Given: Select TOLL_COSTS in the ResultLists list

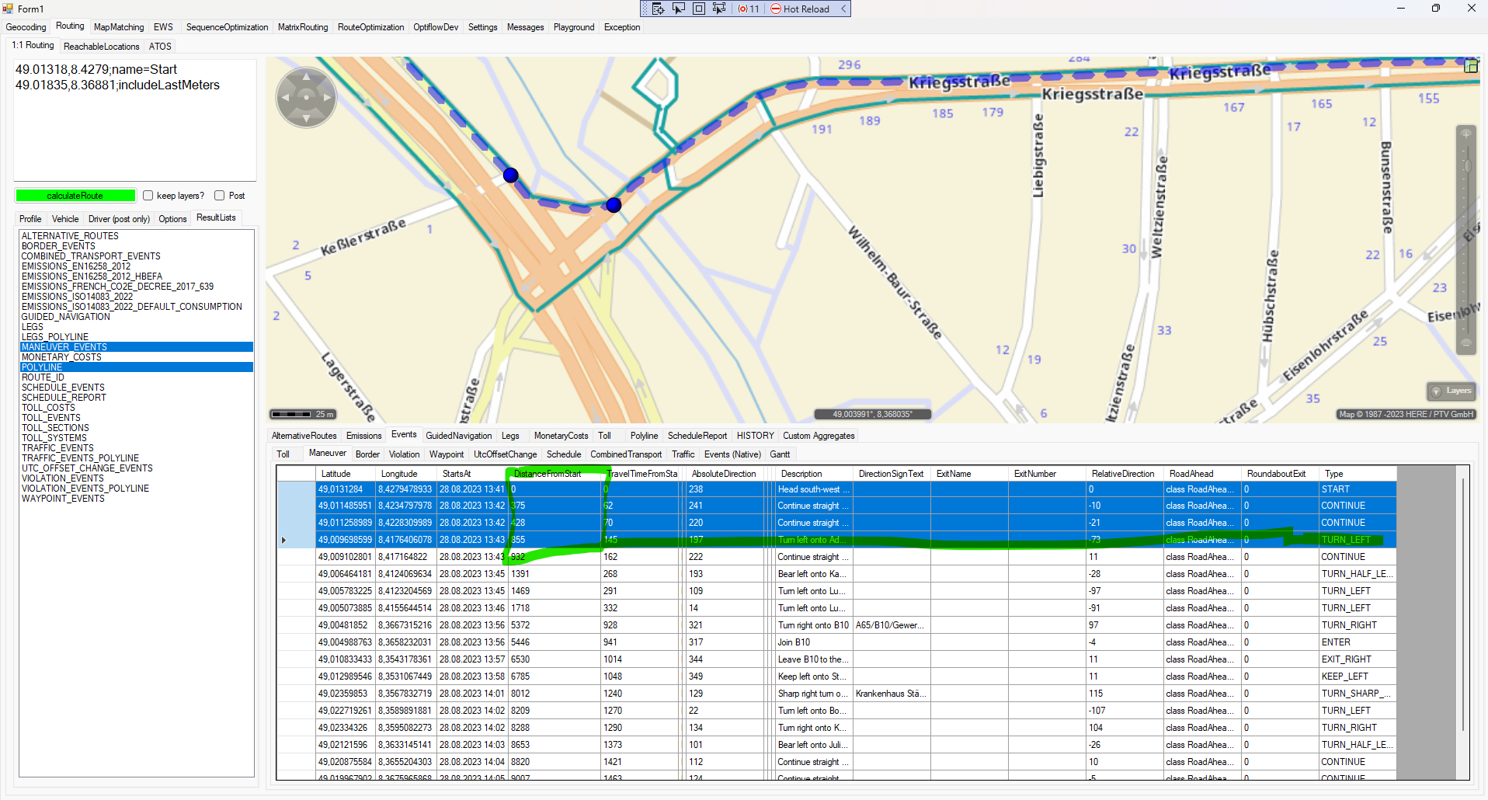Looking at the screenshot, I should (48, 408).
